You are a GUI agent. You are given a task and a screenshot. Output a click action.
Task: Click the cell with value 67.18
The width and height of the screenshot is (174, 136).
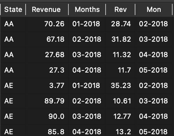coord(47,39)
